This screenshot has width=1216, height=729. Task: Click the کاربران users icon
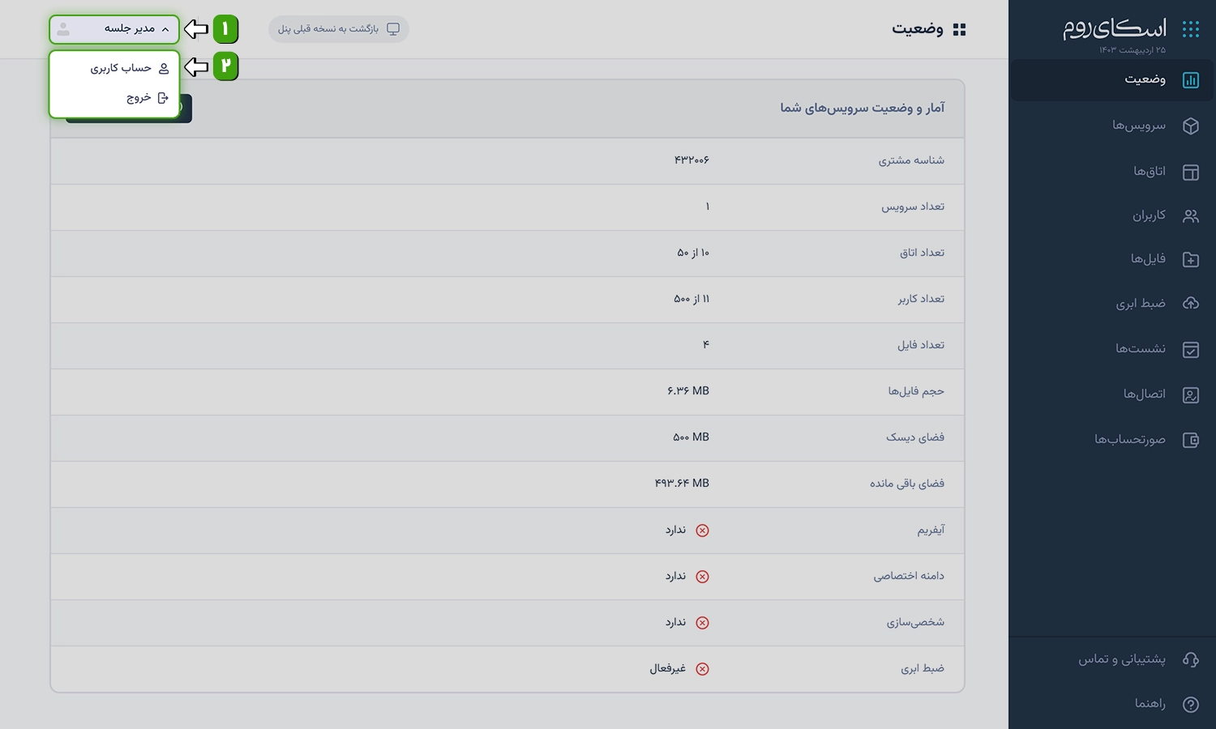(x=1190, y=215)
